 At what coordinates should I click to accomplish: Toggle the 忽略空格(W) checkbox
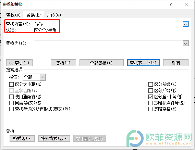150,109
